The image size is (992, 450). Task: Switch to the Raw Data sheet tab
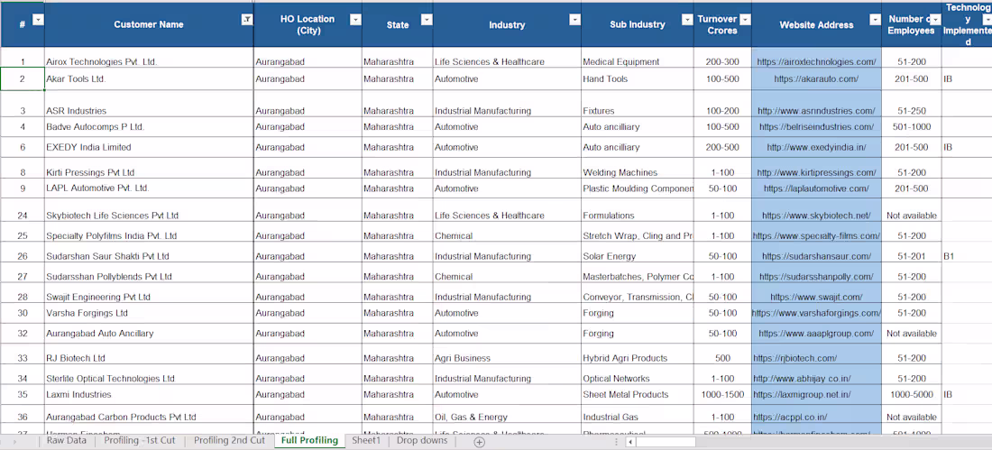67,440
